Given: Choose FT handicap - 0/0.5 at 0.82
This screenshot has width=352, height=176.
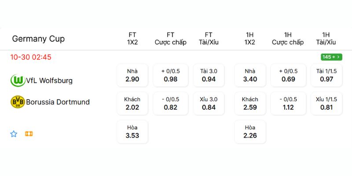Looking at the screenshot, I should pos(170,103).
